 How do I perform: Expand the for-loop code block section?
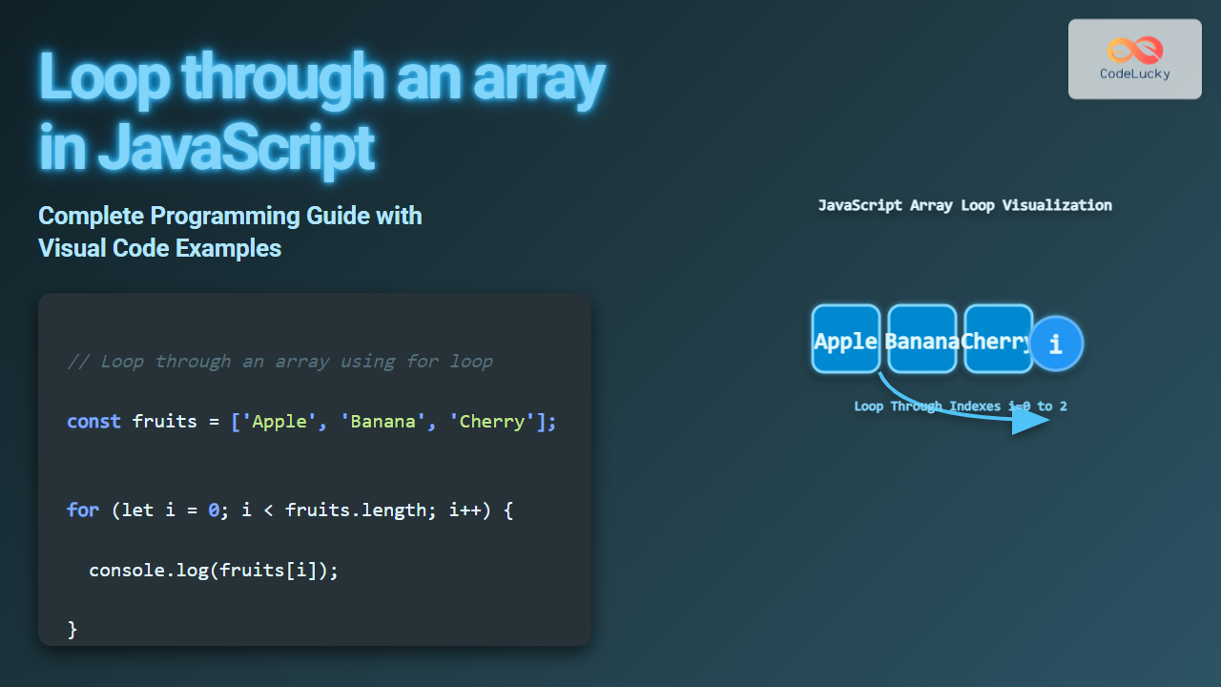pyautogui.click(x=290, y=510)
